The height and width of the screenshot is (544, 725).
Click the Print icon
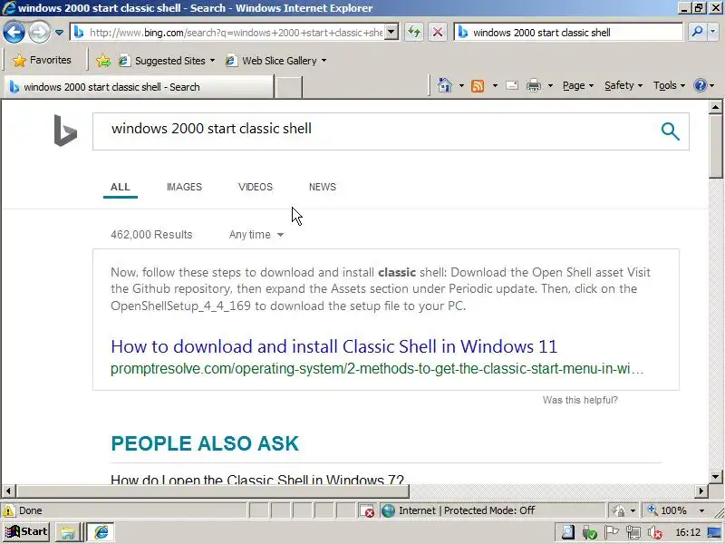(534, 85)
